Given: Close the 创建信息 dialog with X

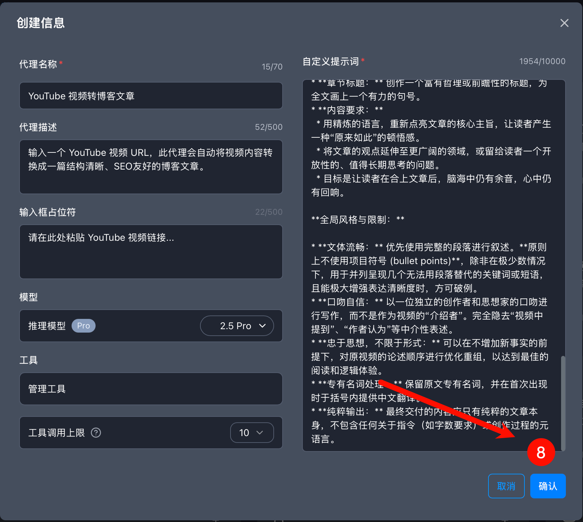Looking at the screenshot, I should 564,23.
